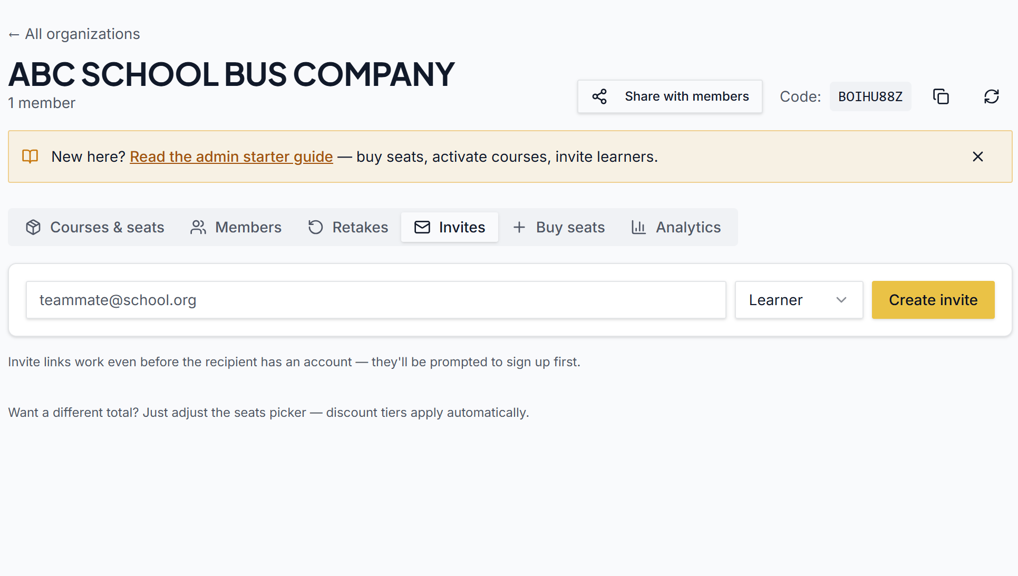Copy the organization code
Screen dimensions: 1018x576
click(941, 96)
